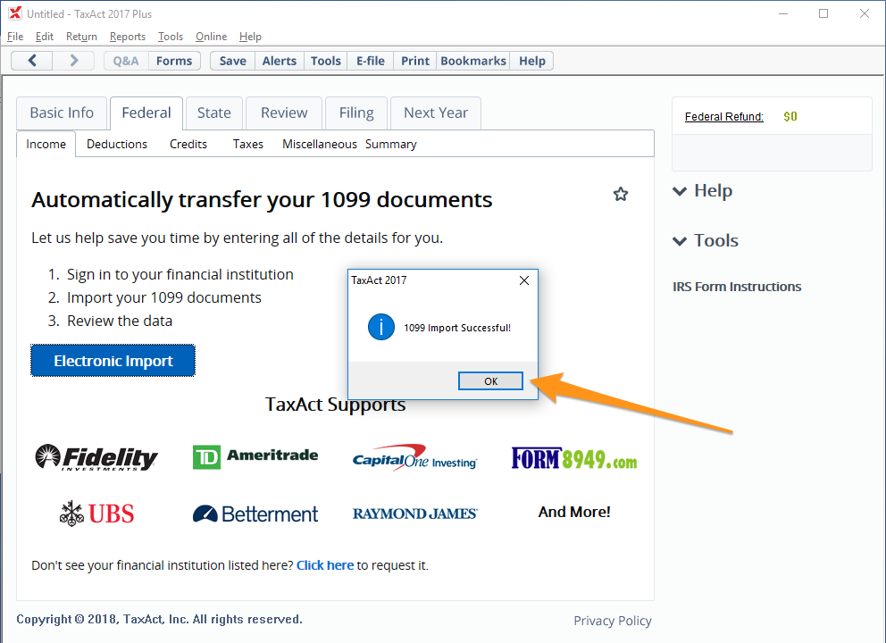Screen dimensions: 886x643
Task: Minimize the TaxAct window
Action: point(783,13)
